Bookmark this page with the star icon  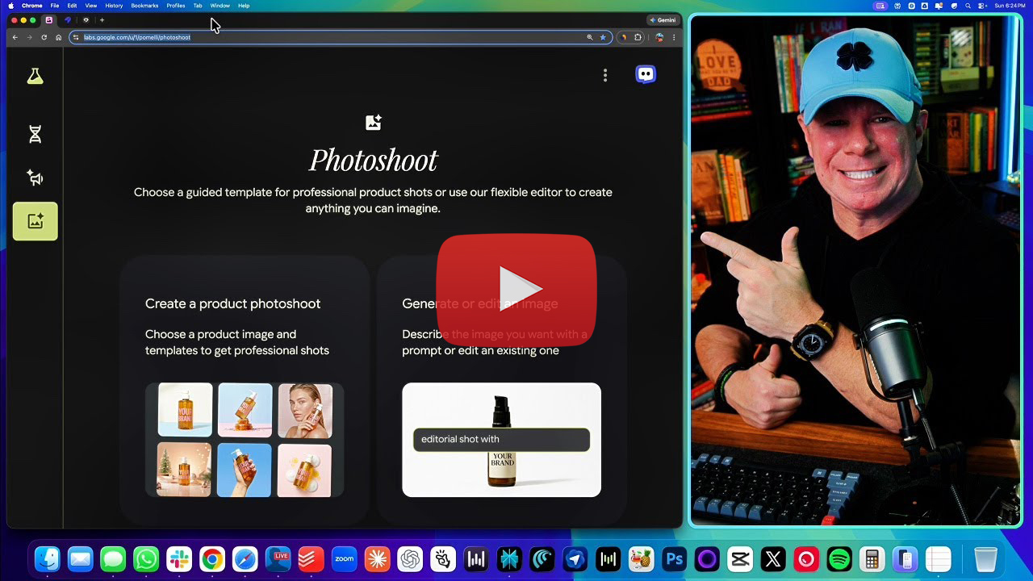[602, 37]
